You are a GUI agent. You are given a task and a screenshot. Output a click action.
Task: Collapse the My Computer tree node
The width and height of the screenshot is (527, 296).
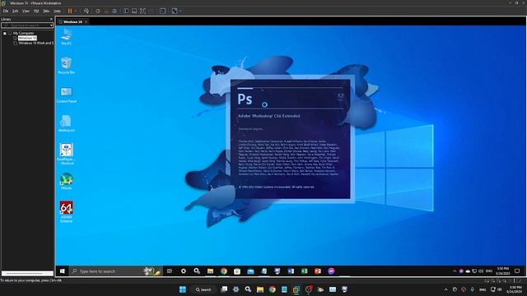point(5,33)
